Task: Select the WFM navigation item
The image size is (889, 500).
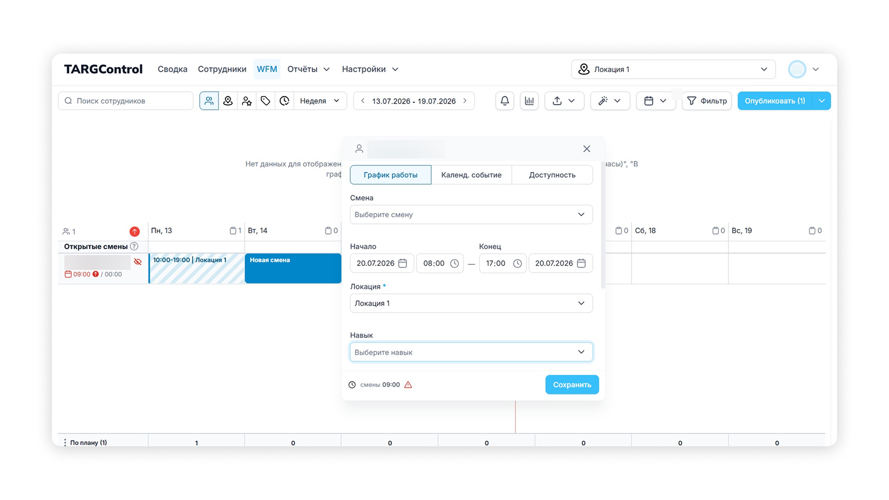Action: point(267,69)
